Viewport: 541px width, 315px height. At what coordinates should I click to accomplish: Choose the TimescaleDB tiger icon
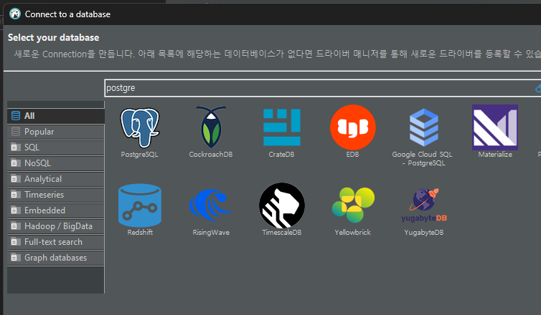(282, 205)
